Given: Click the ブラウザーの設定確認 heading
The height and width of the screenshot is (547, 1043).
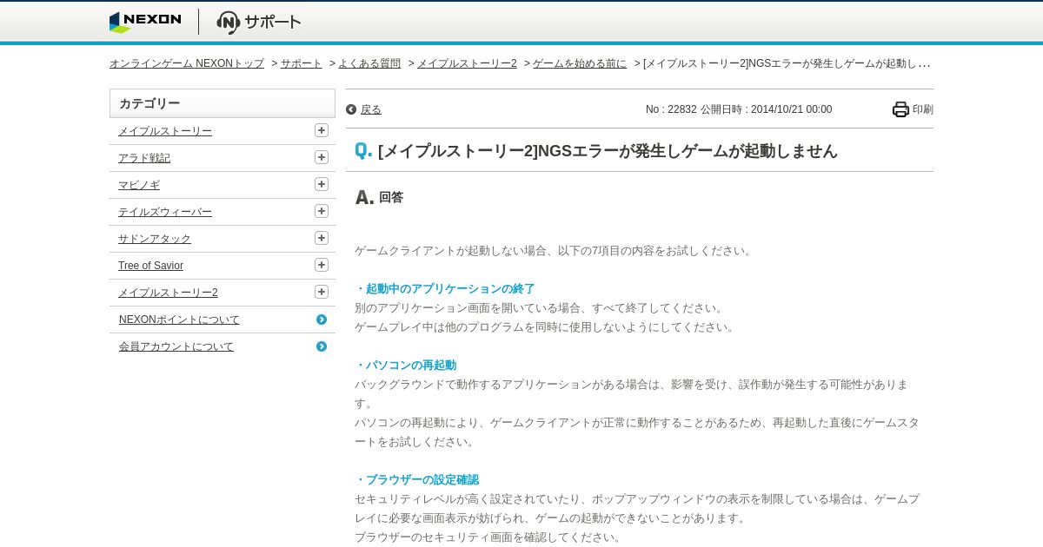Looking at the screenshot, I should (x=416, y=480).
